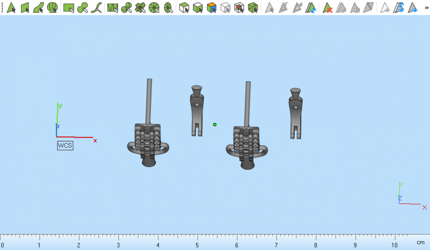Choose the two-circle brush marking tool

83,8
